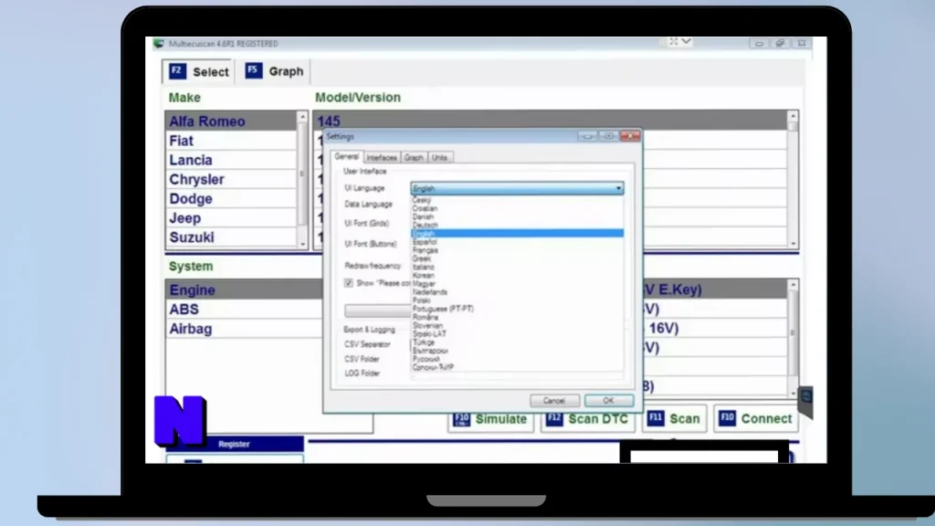Select Engine in System list
The width and height of the screenshot is (935, 526).
244,289
